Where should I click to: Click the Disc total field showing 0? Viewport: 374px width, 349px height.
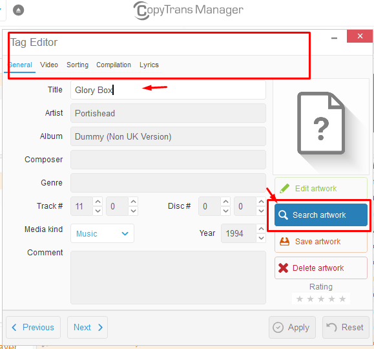[245, 206]
